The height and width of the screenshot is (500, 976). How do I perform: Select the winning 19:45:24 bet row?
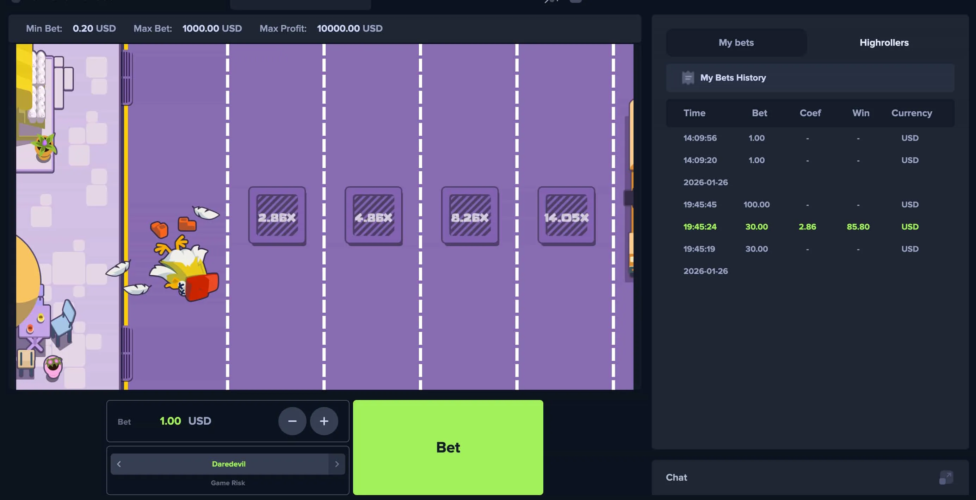point(807,227)
